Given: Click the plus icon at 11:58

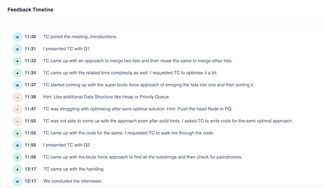Looking at the screenshot, I should 17,157.
